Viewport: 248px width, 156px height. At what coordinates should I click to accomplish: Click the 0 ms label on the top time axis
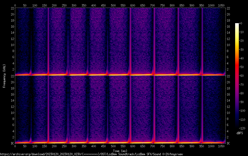[15, 5]
